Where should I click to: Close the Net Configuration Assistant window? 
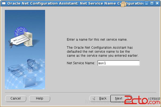tap(157, 3)
